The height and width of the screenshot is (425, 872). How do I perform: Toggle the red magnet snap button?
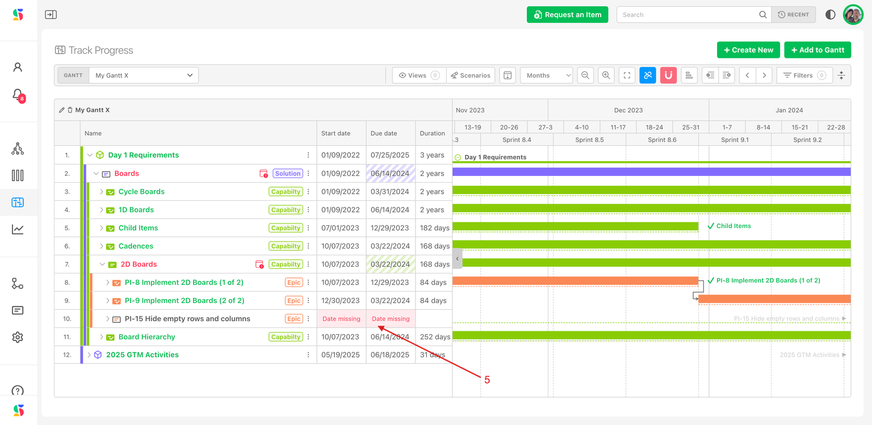668,75
